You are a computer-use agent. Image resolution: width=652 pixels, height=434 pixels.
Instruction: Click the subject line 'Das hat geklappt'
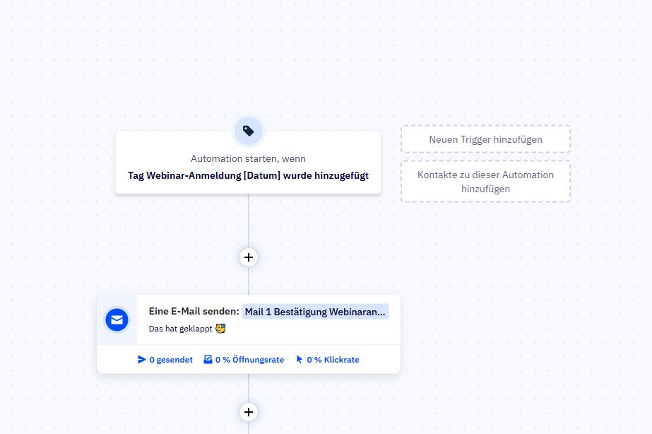point(181,329)
